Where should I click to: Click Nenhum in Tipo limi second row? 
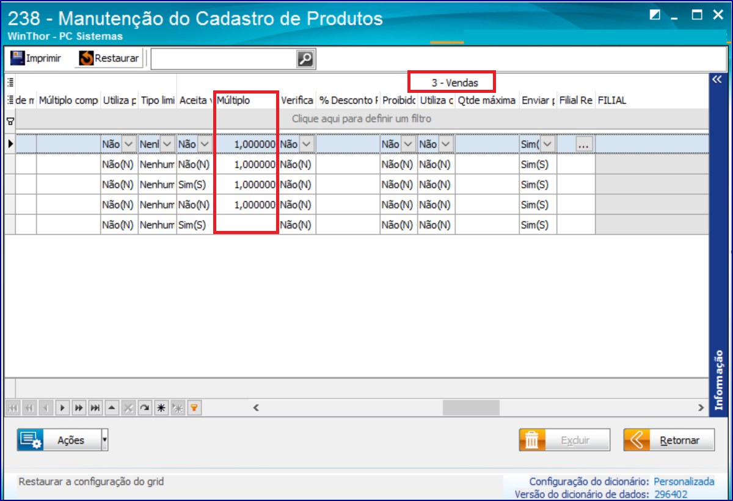157,164
